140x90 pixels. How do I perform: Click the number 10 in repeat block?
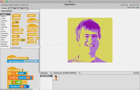tap(20, 30)
